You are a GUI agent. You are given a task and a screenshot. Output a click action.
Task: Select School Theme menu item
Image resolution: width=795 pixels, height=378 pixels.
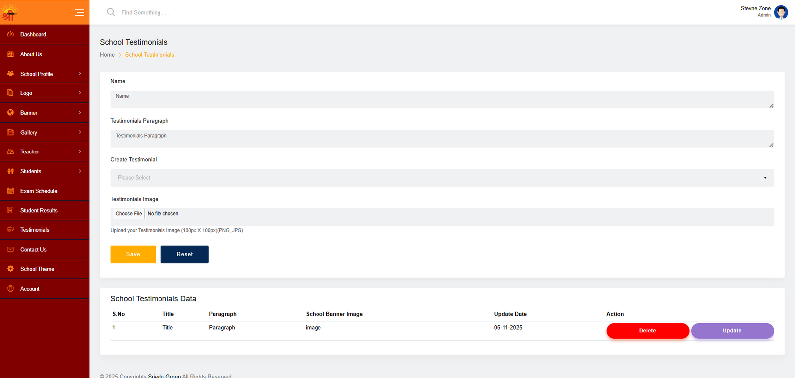tap(45, 269)
